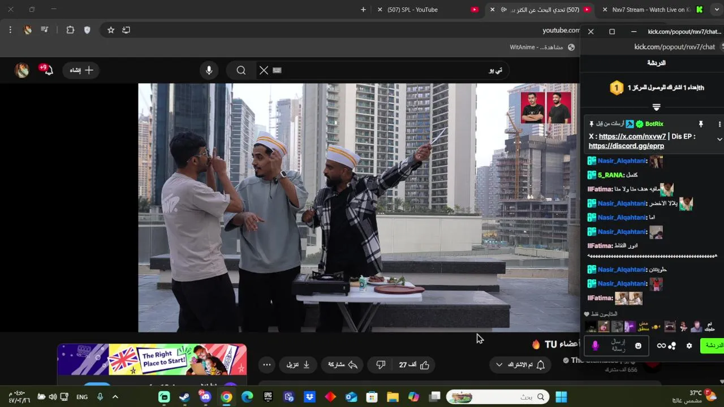This screenshot has height=407, width=724.
Task: Open Discord from the taskbar
Action: pyautogui.click(x=205, y=397)
